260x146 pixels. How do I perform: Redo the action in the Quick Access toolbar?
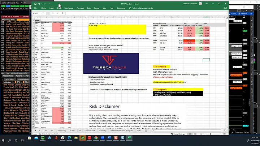tap(44, 4)
